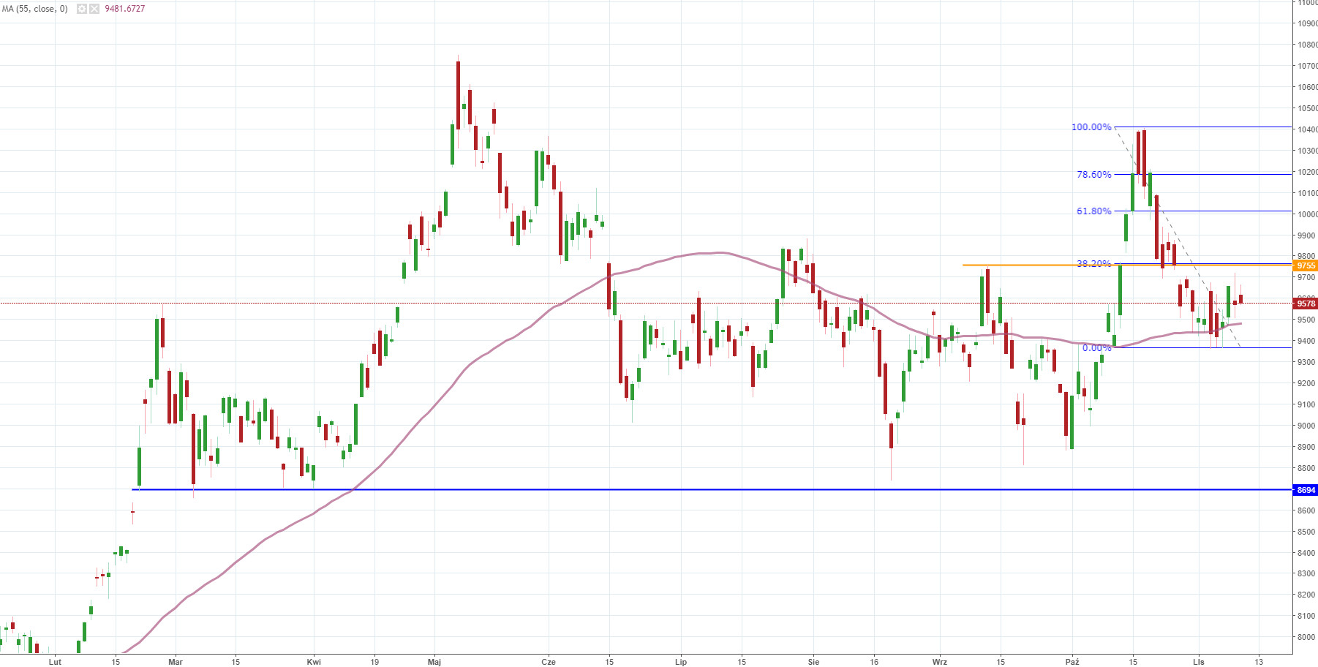Click the Lut label on time axis
The image size is (1318, 667).
tap(55, 662)
